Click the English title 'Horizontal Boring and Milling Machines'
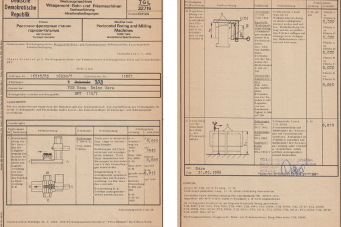 coord(124,28)
